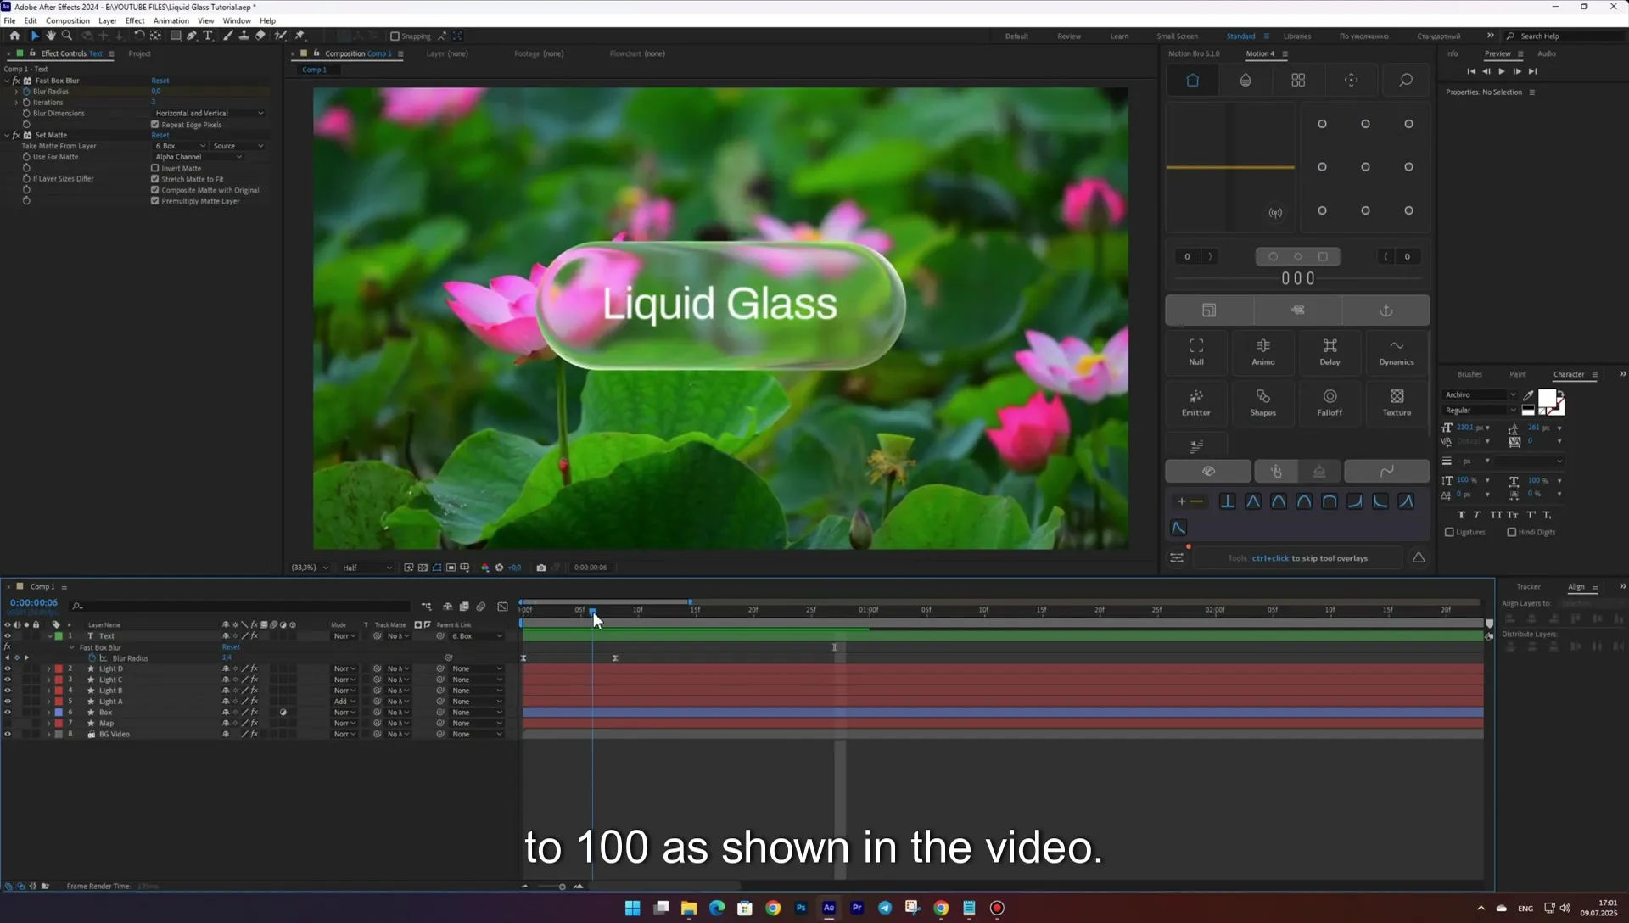Take a snapshot with the camera icon

pos(541,568)
